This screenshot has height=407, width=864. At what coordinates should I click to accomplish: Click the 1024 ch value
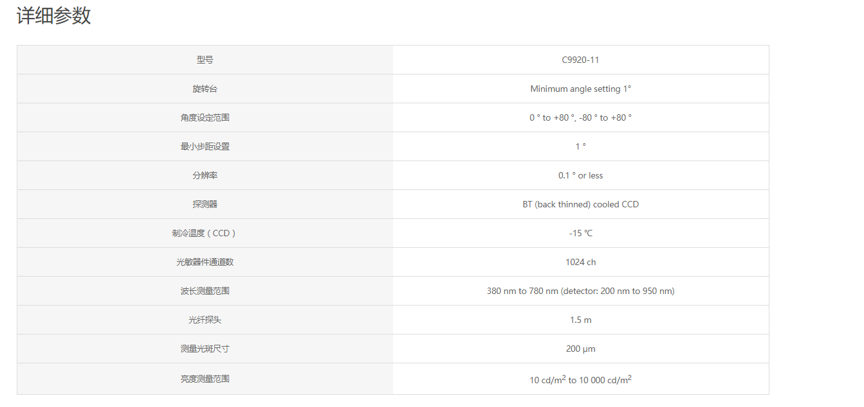580,262
